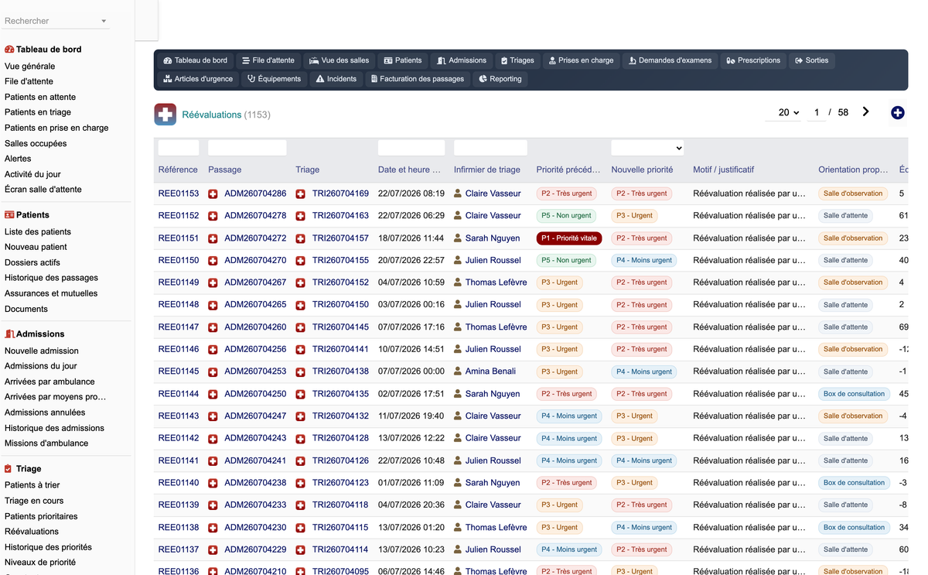Sort by the Référence column header
The height and width of the screenshot is (575, 928).
coord(178,169)
